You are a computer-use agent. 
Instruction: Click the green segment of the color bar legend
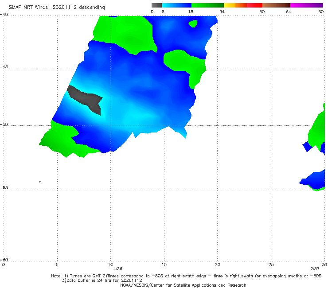pyautogui.click(x=207, y=5)
